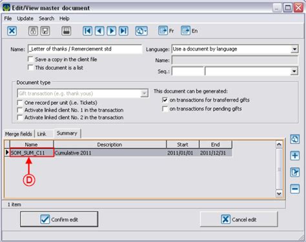This screenshot has width=306, height=242.
Task: Open the search toolbar icon with arrow
Action: [141, 31]
